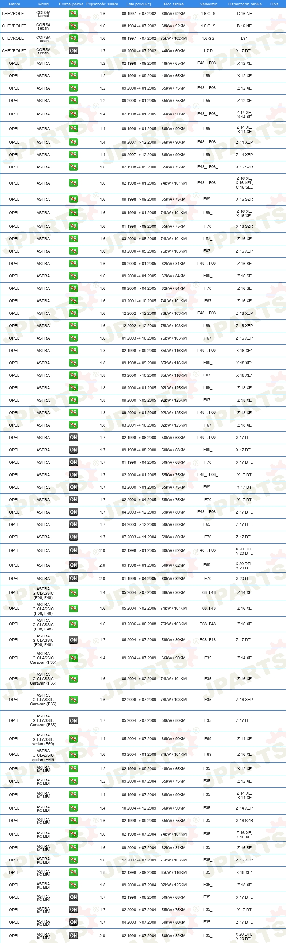Click diesel icon in G Classic (F08, F48) Z 17 DTL row
286x943 pixels.
coord(73,640)
